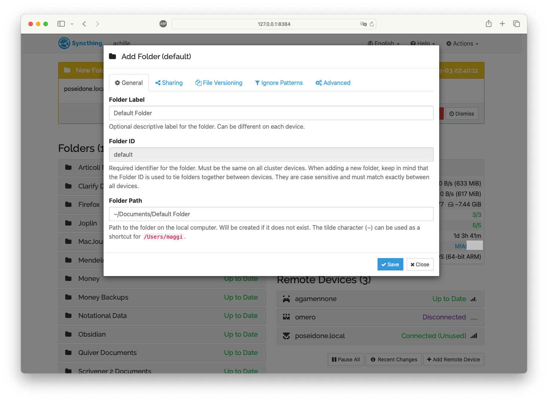
Task: Open the Advanced tab
Action: (x=333, y=83)
